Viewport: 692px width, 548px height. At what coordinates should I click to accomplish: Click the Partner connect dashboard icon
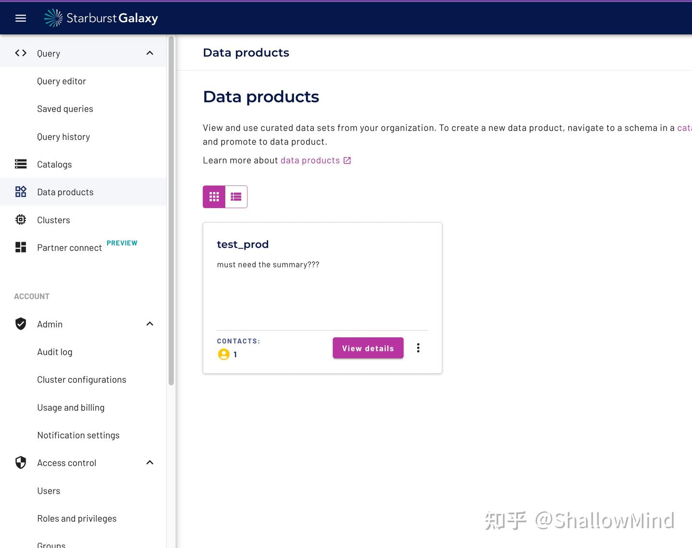pyautogui.click(x=21, y=247)
